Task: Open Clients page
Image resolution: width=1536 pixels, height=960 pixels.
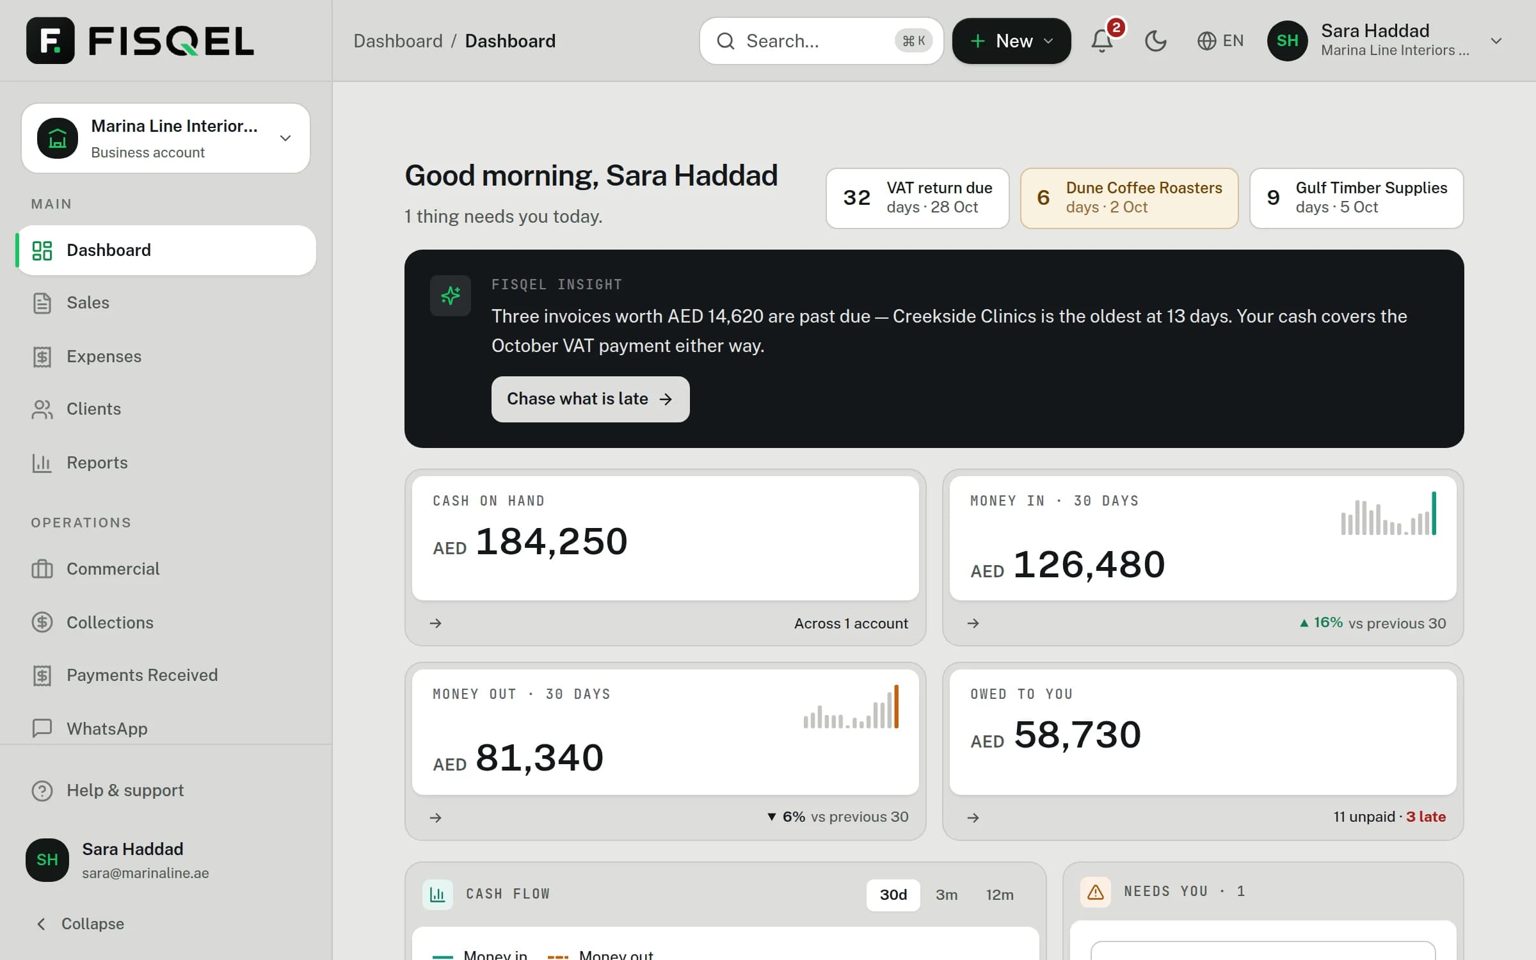Action: click(x=166, y=409)
